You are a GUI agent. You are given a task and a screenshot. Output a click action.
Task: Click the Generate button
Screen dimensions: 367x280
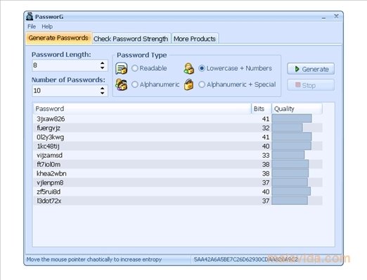311,69
